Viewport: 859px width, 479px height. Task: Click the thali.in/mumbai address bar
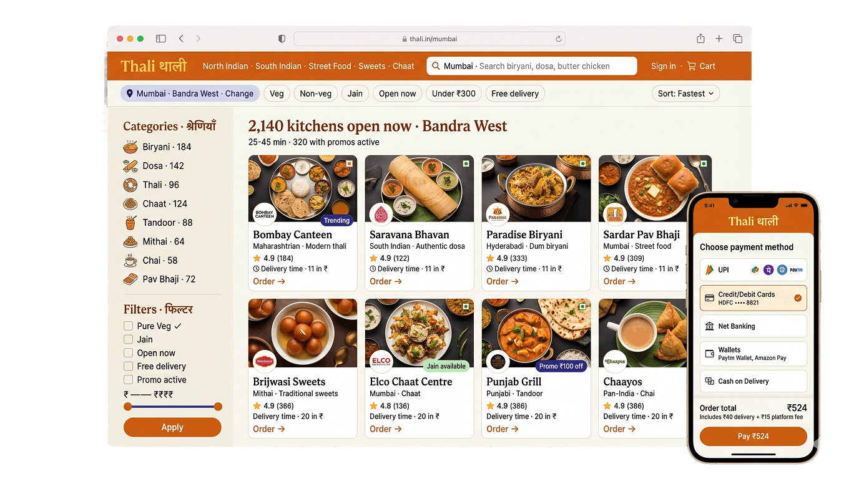coord(430,39)
